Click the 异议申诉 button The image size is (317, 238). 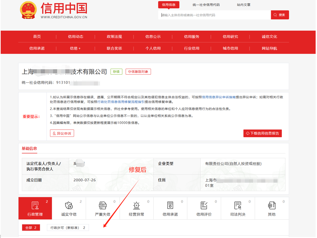62,133
